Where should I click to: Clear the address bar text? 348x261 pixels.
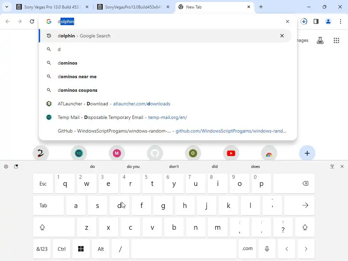288,21
